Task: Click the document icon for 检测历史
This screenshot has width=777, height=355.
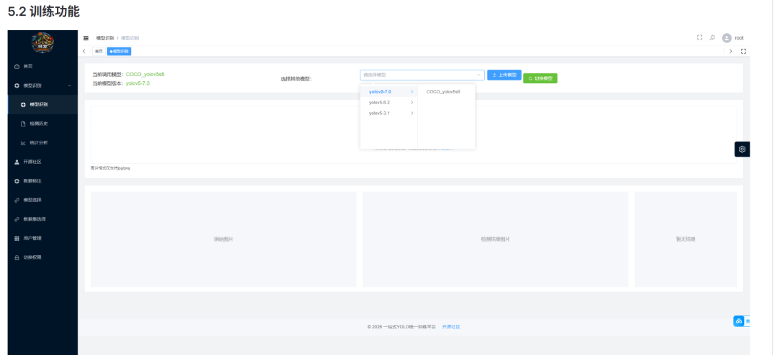Action: point(23,124)
